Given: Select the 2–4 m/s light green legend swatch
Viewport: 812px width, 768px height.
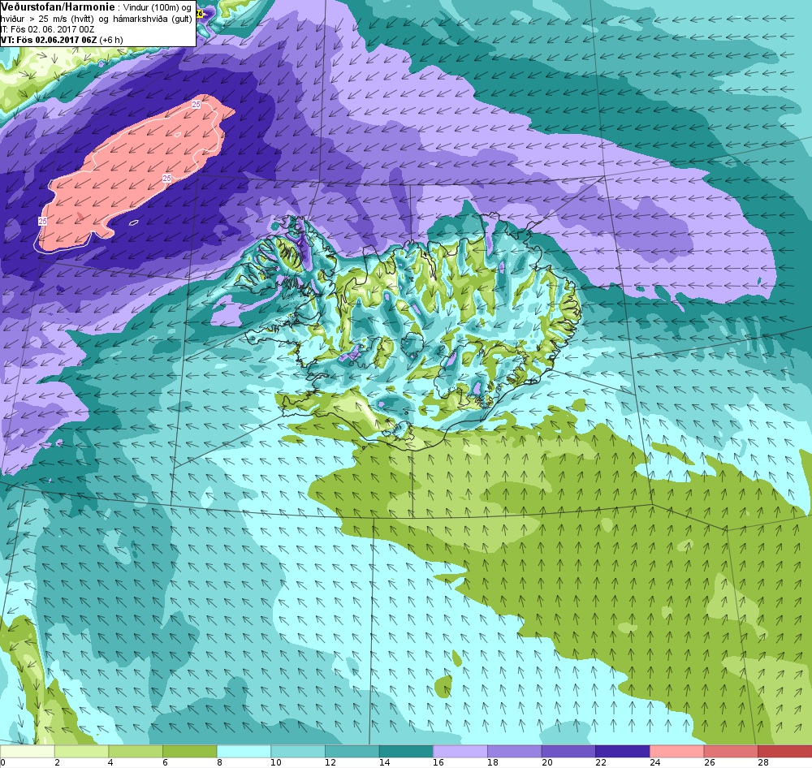Looking at the screenshot, I should click(x=81, y=751).
